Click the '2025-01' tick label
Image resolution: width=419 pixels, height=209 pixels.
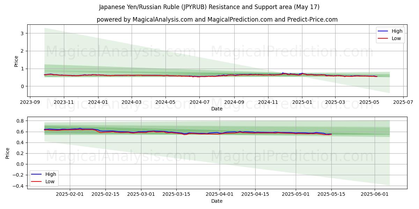point(302,103)
